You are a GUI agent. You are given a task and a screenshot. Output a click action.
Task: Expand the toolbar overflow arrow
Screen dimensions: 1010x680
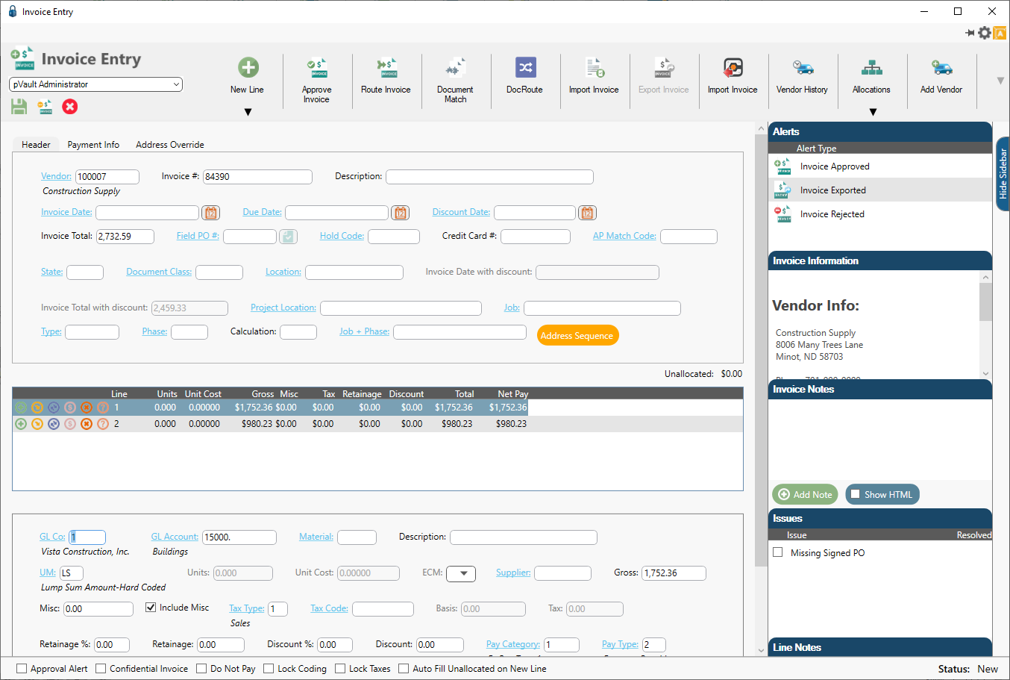coord(1001,81)
